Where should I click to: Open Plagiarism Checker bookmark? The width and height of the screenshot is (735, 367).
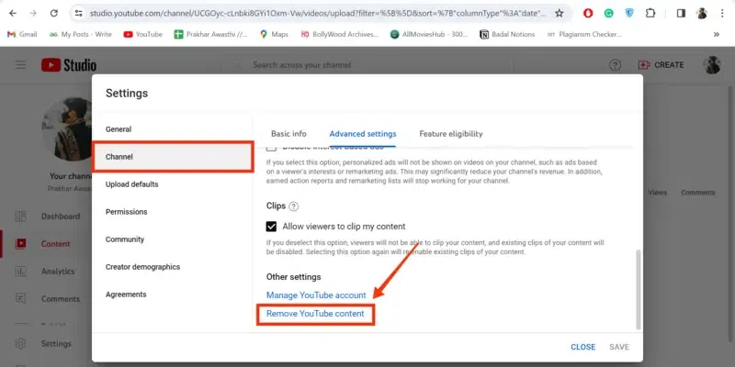click(584, 34)
